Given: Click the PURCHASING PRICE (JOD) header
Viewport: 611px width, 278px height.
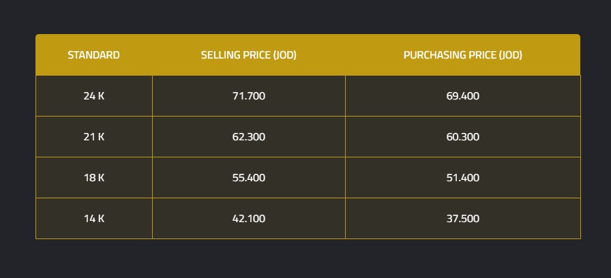Looking at the screenshot, I should coord(462,55).
